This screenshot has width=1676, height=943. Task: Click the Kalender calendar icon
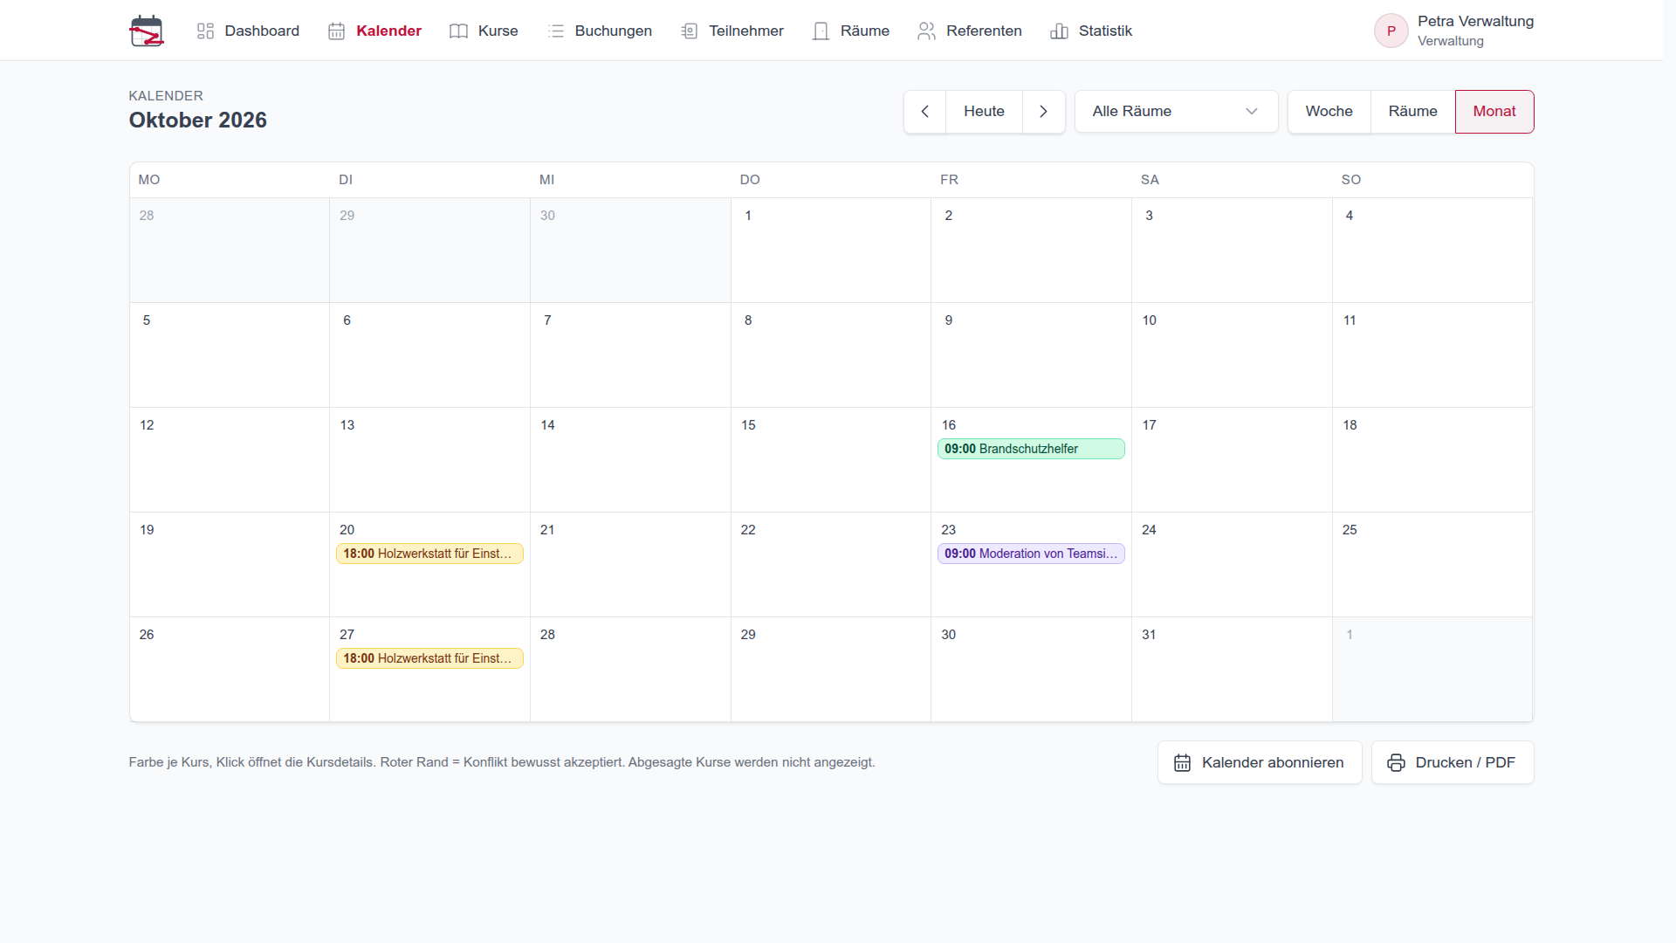[x=337, y=31]
